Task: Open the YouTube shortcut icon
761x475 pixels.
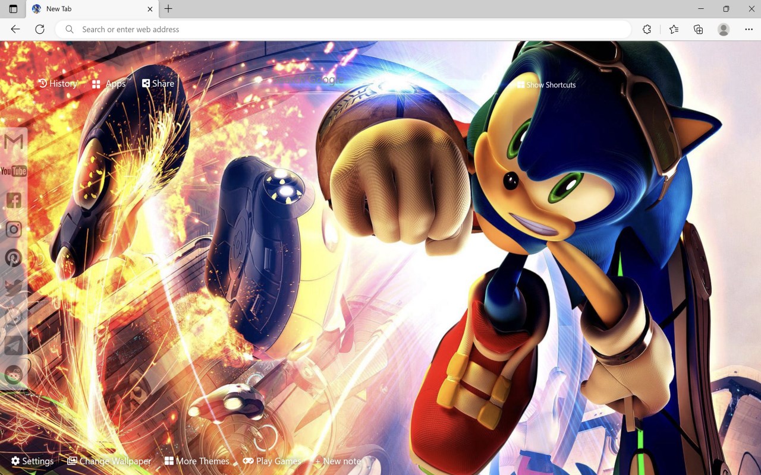Action: [x=13, y=171]
